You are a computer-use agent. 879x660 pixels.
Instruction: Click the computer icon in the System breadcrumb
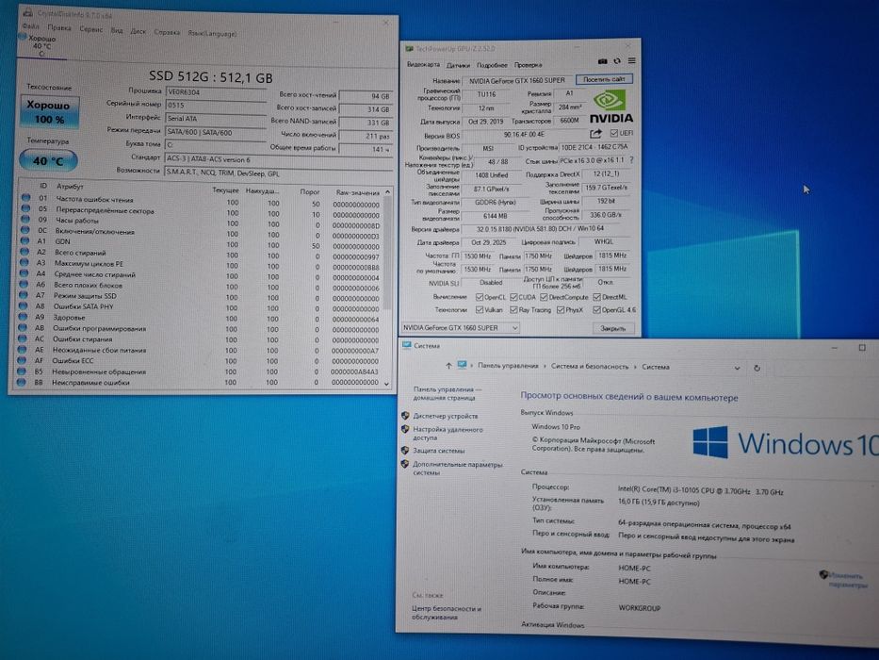462,366
